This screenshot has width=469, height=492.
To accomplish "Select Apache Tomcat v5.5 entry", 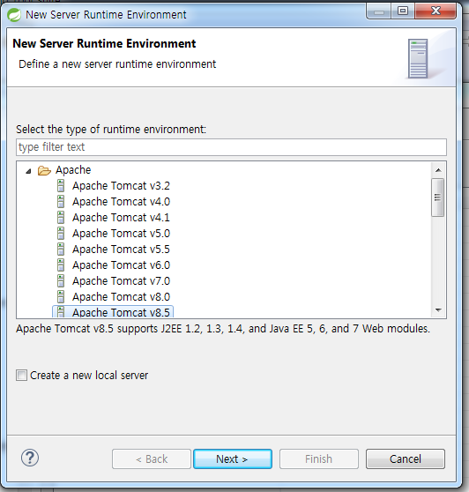I will pyautogui.click(x=121, y=250).
